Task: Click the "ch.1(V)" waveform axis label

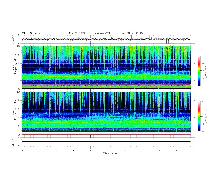Action: click(13, 39)
